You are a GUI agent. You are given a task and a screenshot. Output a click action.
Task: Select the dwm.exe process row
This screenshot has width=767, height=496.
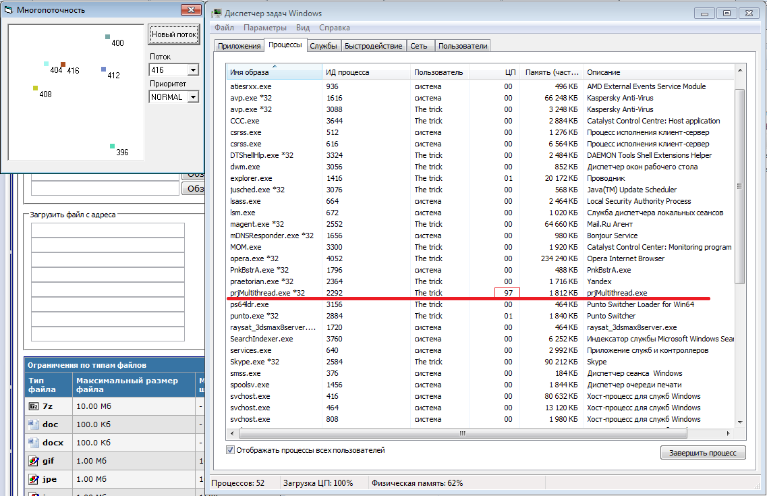[480, 167]
